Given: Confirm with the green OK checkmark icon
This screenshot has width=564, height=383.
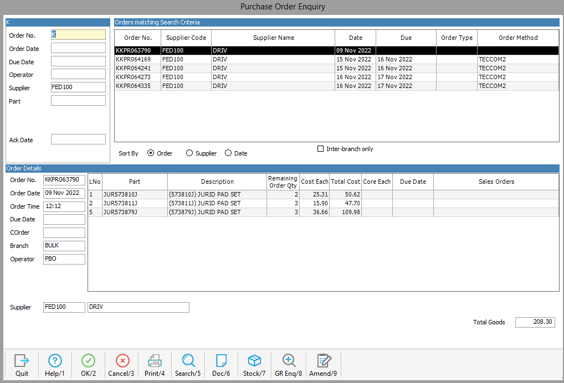Looking at the screenshot, I should (88, 361).
